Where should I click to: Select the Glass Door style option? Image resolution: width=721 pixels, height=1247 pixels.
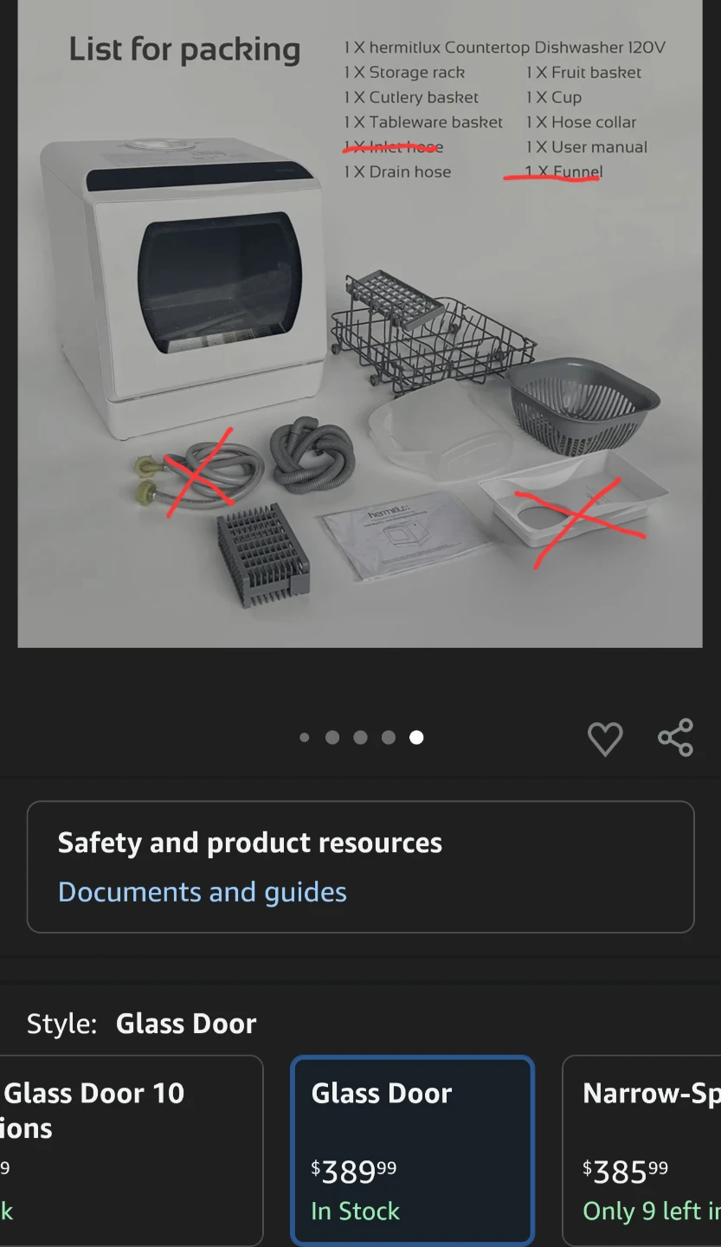point(412,1151)
